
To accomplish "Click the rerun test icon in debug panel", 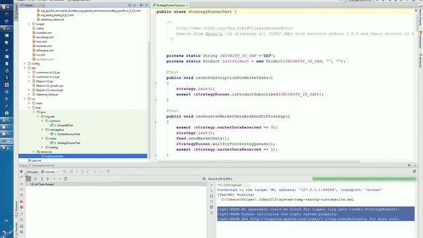I will tap(21, 172).
